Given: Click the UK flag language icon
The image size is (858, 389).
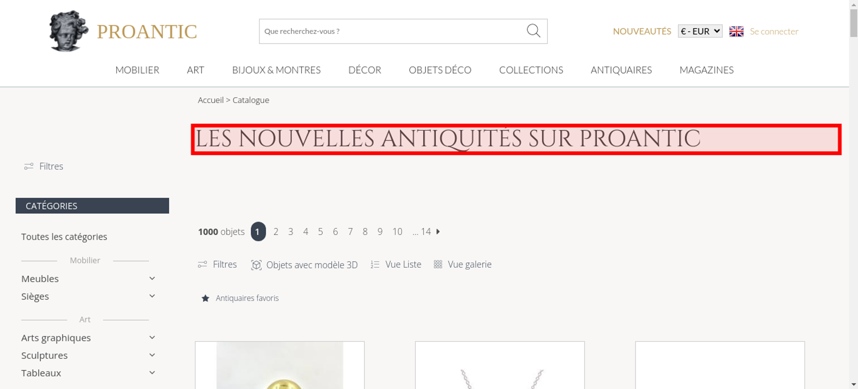Looking at the screenshot, I should click(x=736, y=31).
